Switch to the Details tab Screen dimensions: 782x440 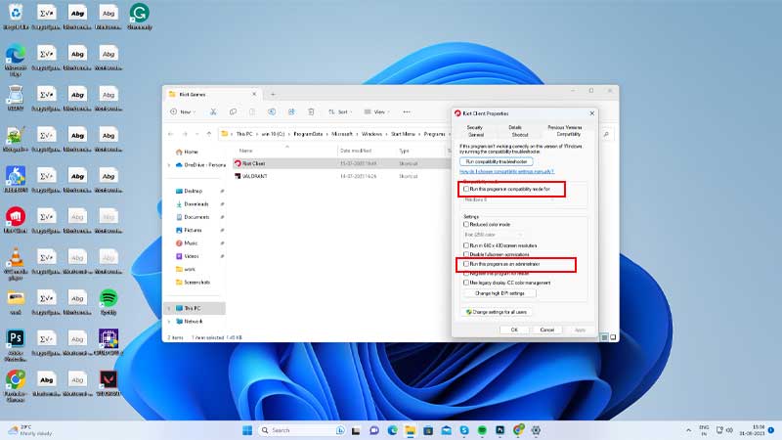[x=515, y=127]
